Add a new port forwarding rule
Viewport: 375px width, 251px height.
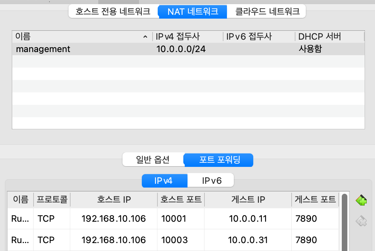click(361, 200)
